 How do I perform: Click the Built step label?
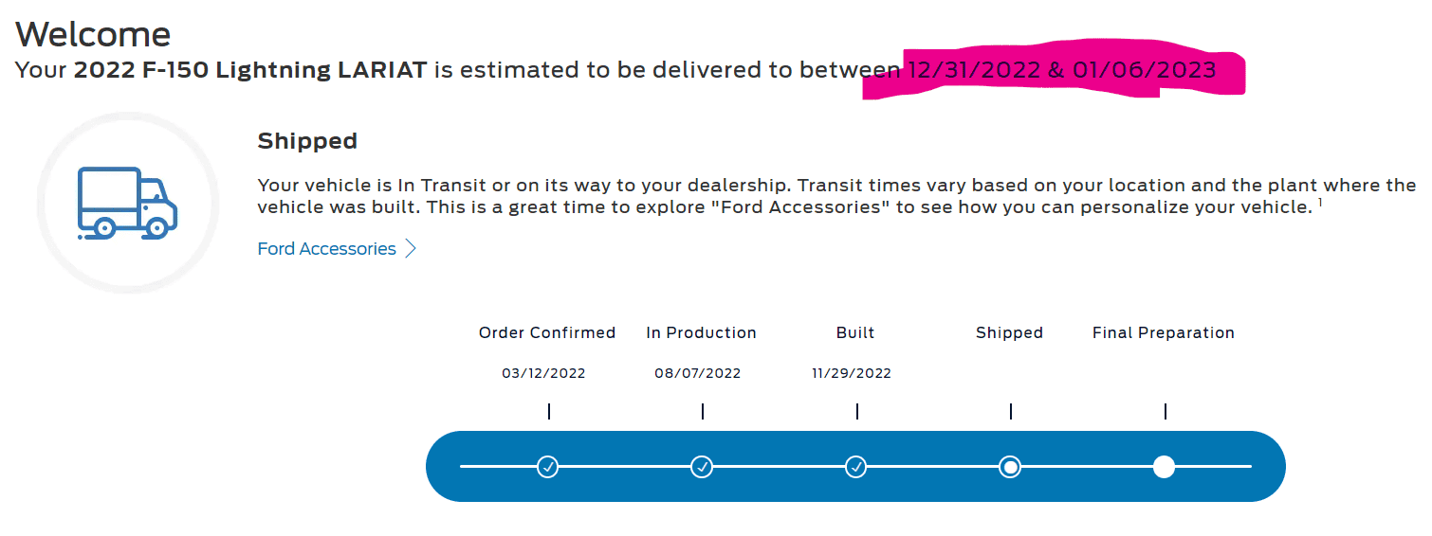(x=855, y=333)
